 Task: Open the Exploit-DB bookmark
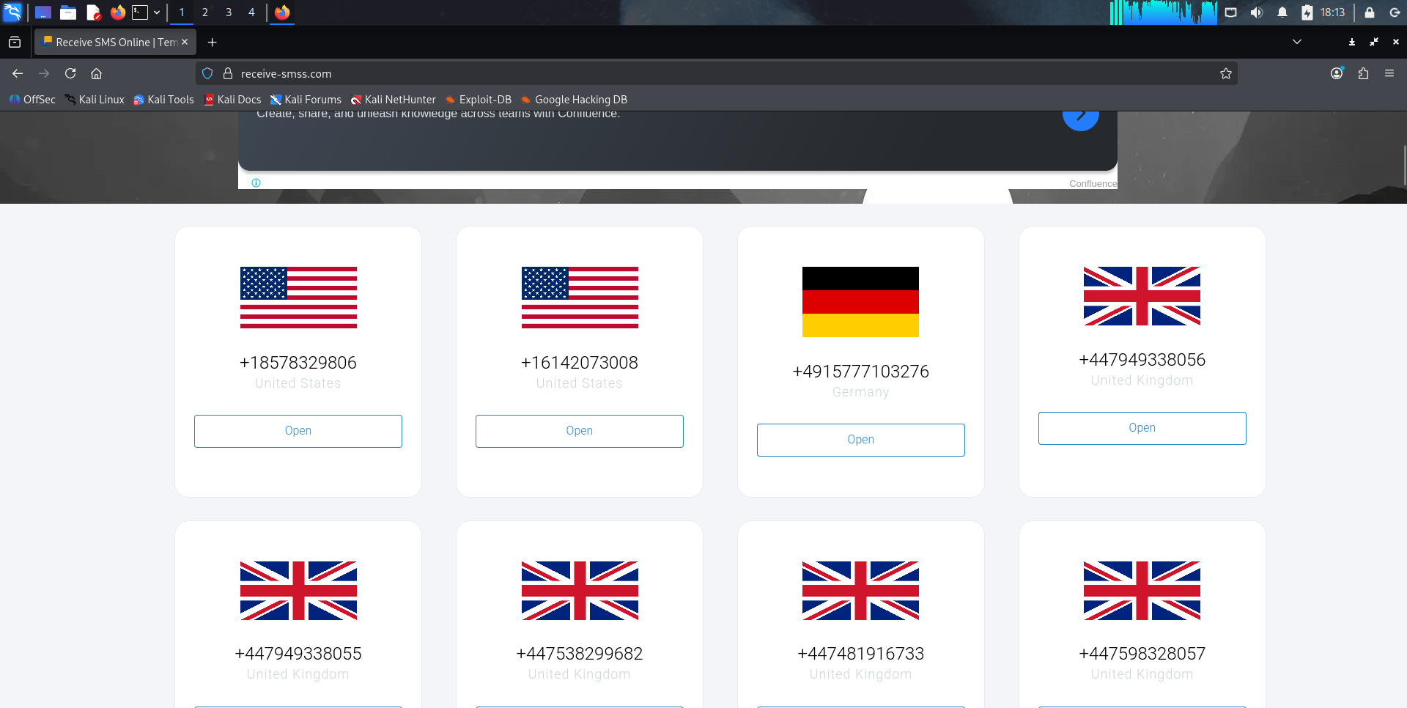click(479, 100)
